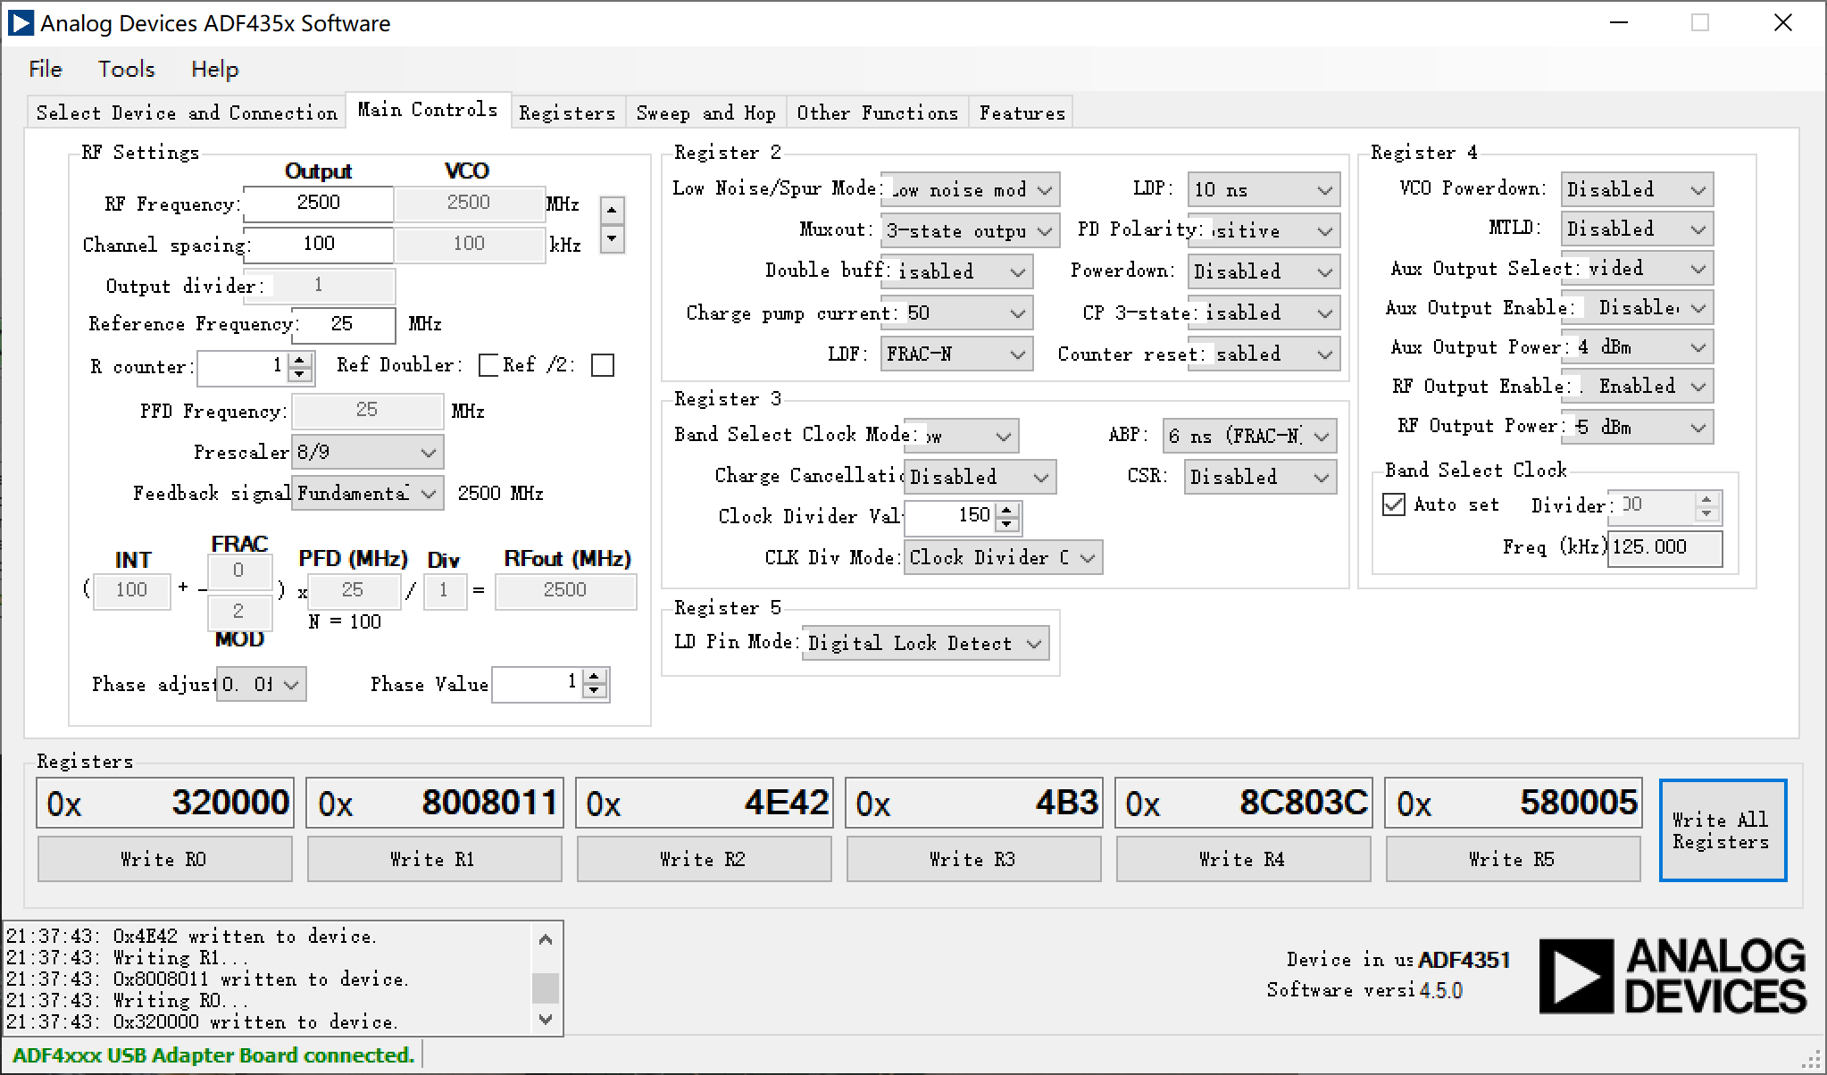Toggle the Ref /2 checkbox
The height and width of the screenshot is (1075, 1827).
pyautogui.click(x=603, y=365)
